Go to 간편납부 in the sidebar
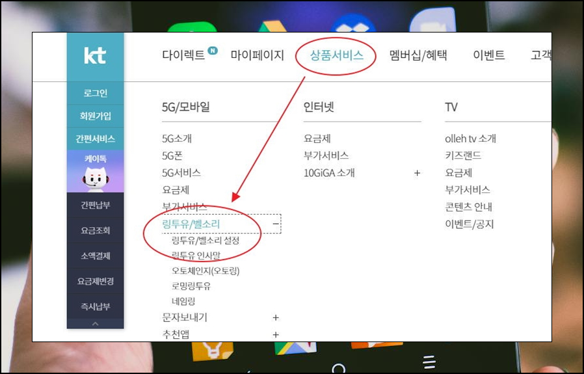 click(96, 205)
